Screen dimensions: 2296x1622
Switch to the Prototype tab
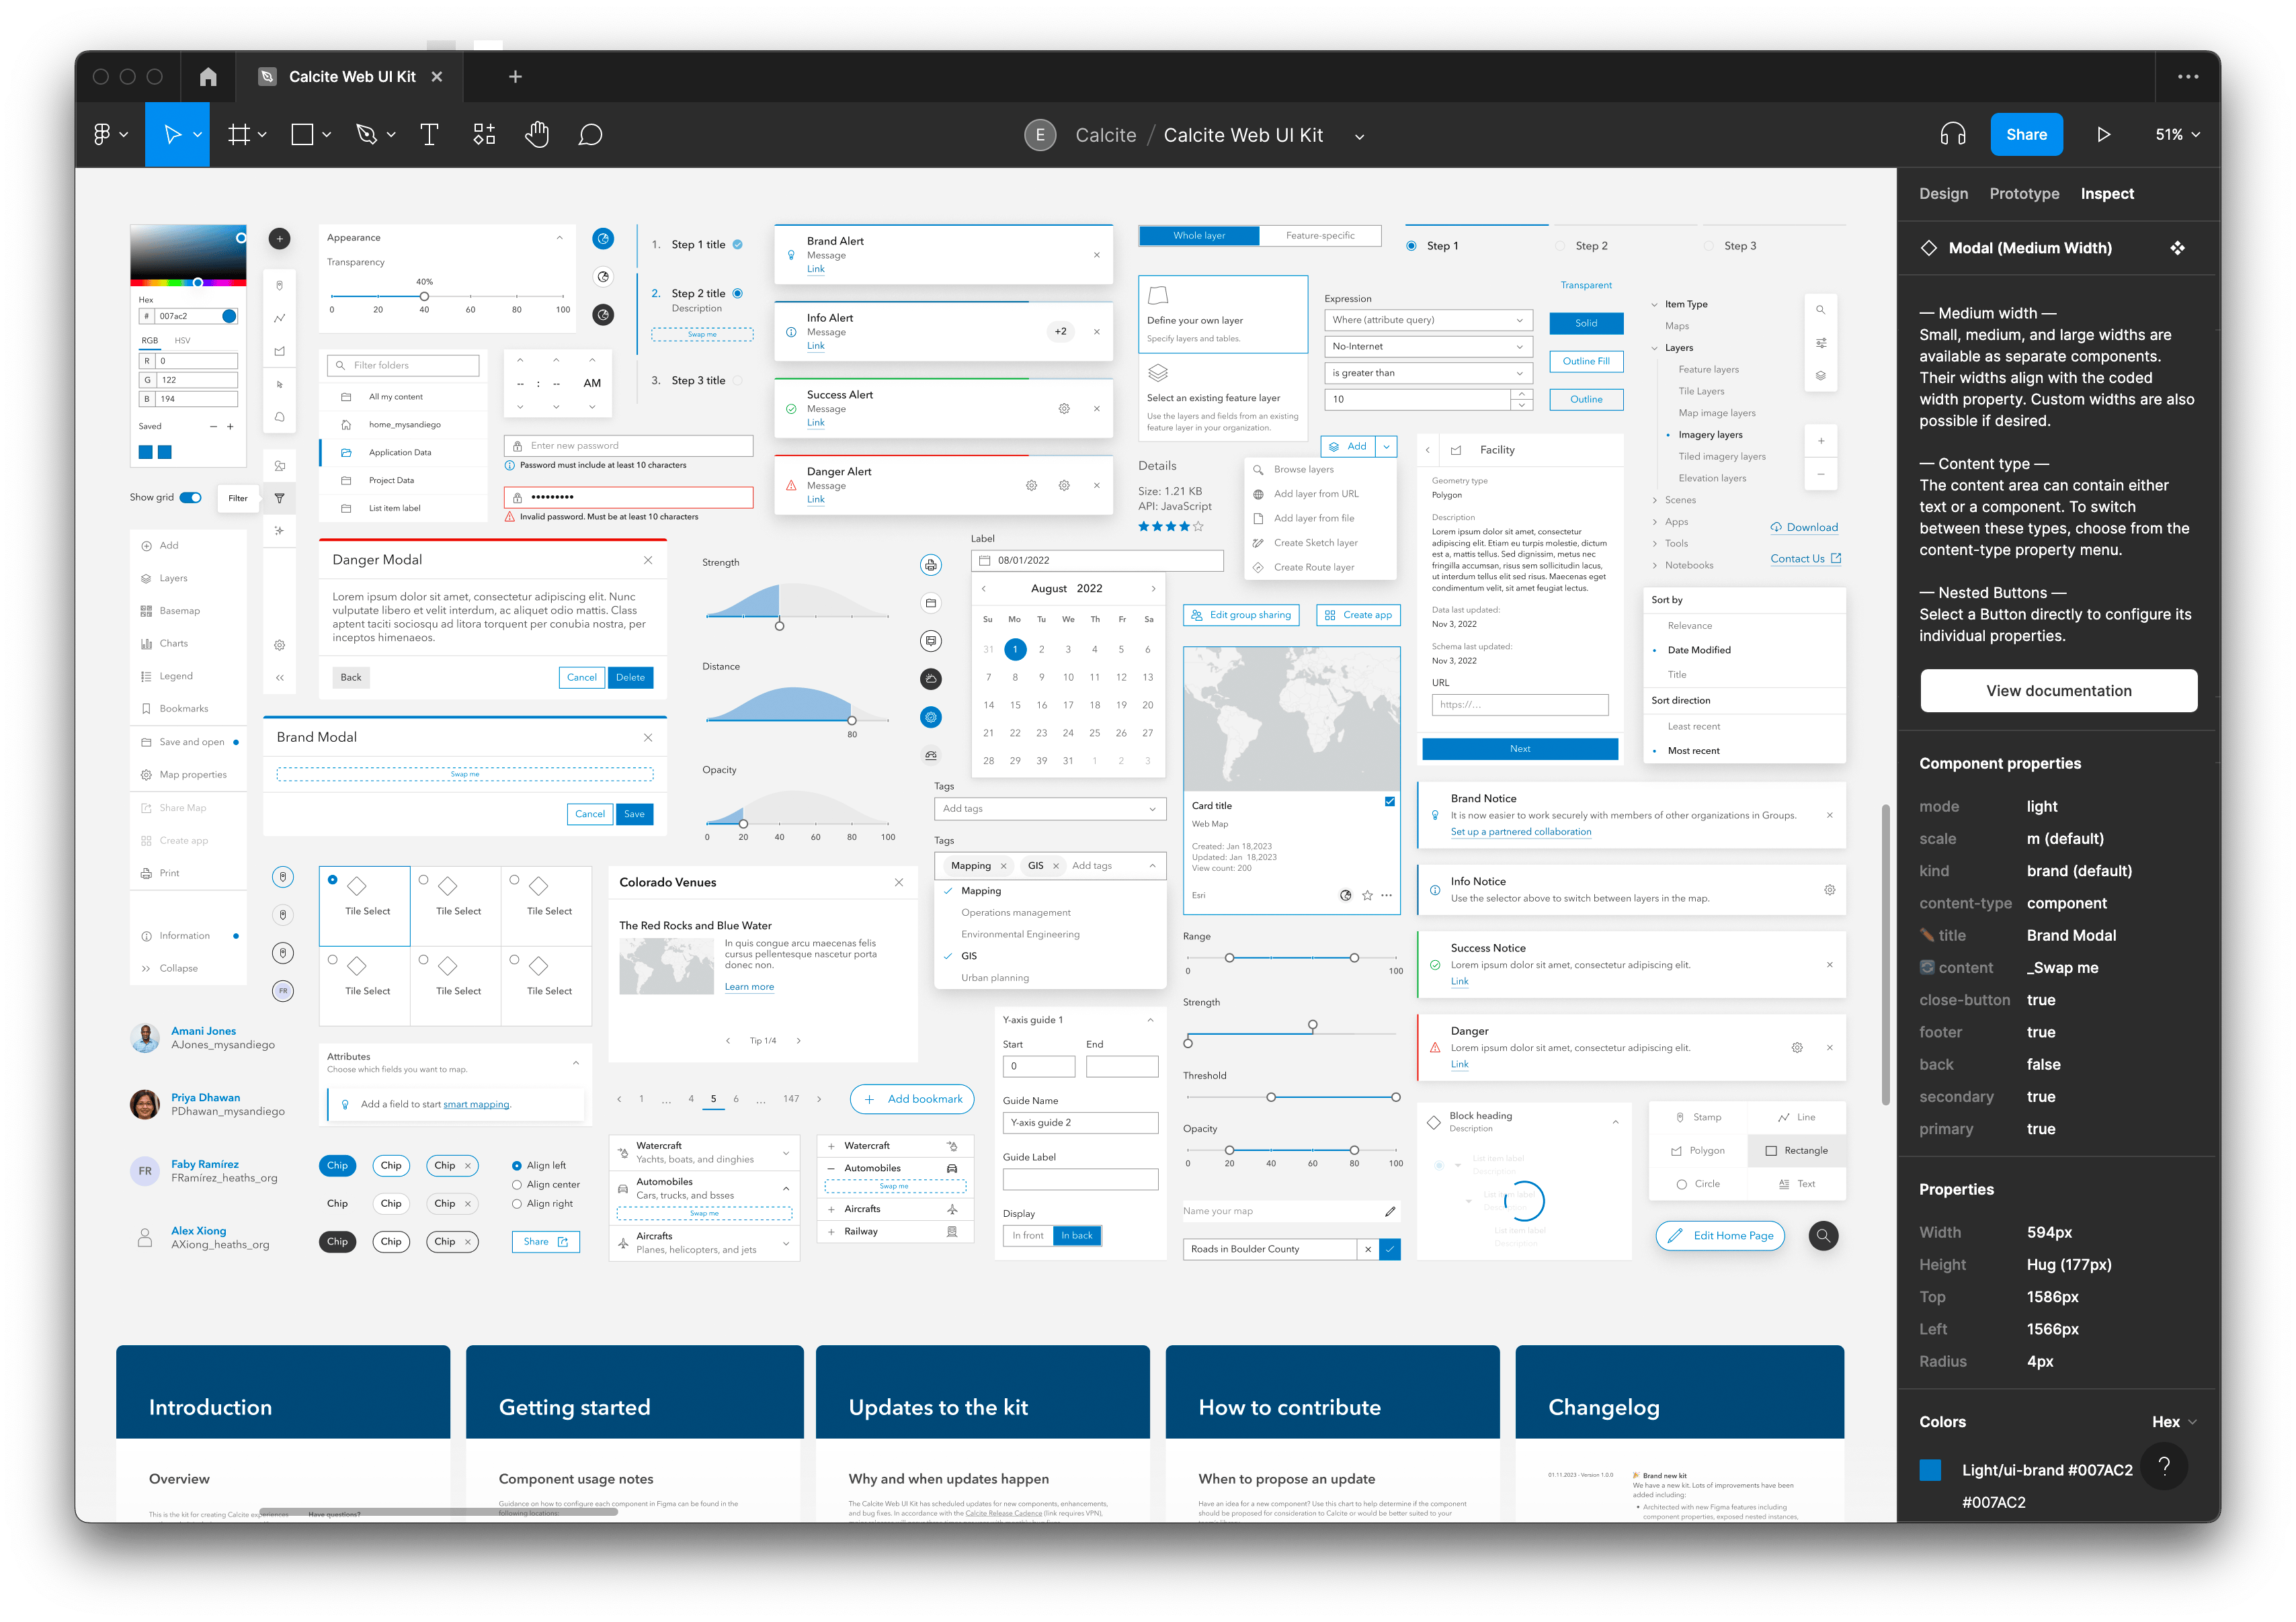tap(2024, 193)
